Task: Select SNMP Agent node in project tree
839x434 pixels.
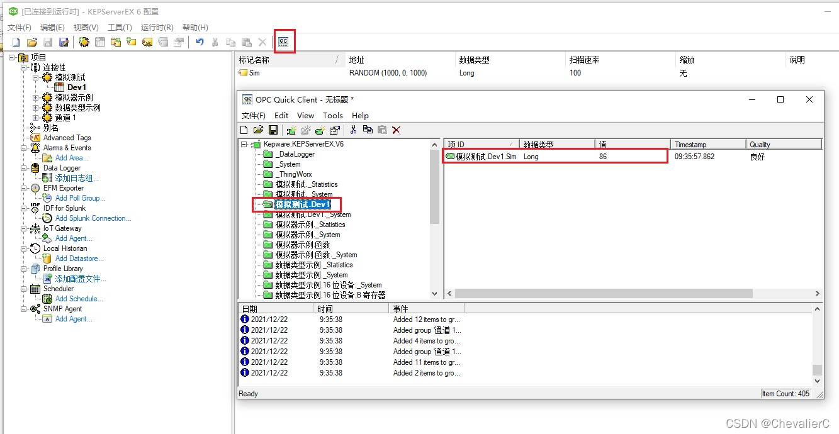Action: point(62,309)
